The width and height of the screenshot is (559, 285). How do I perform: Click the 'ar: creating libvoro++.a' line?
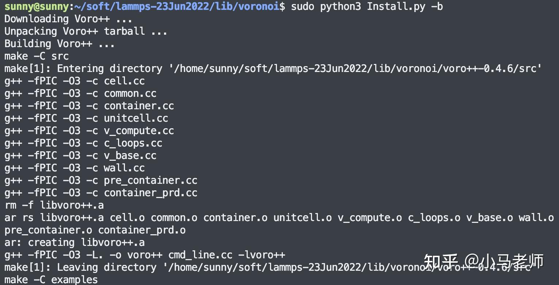pos(75,242)
